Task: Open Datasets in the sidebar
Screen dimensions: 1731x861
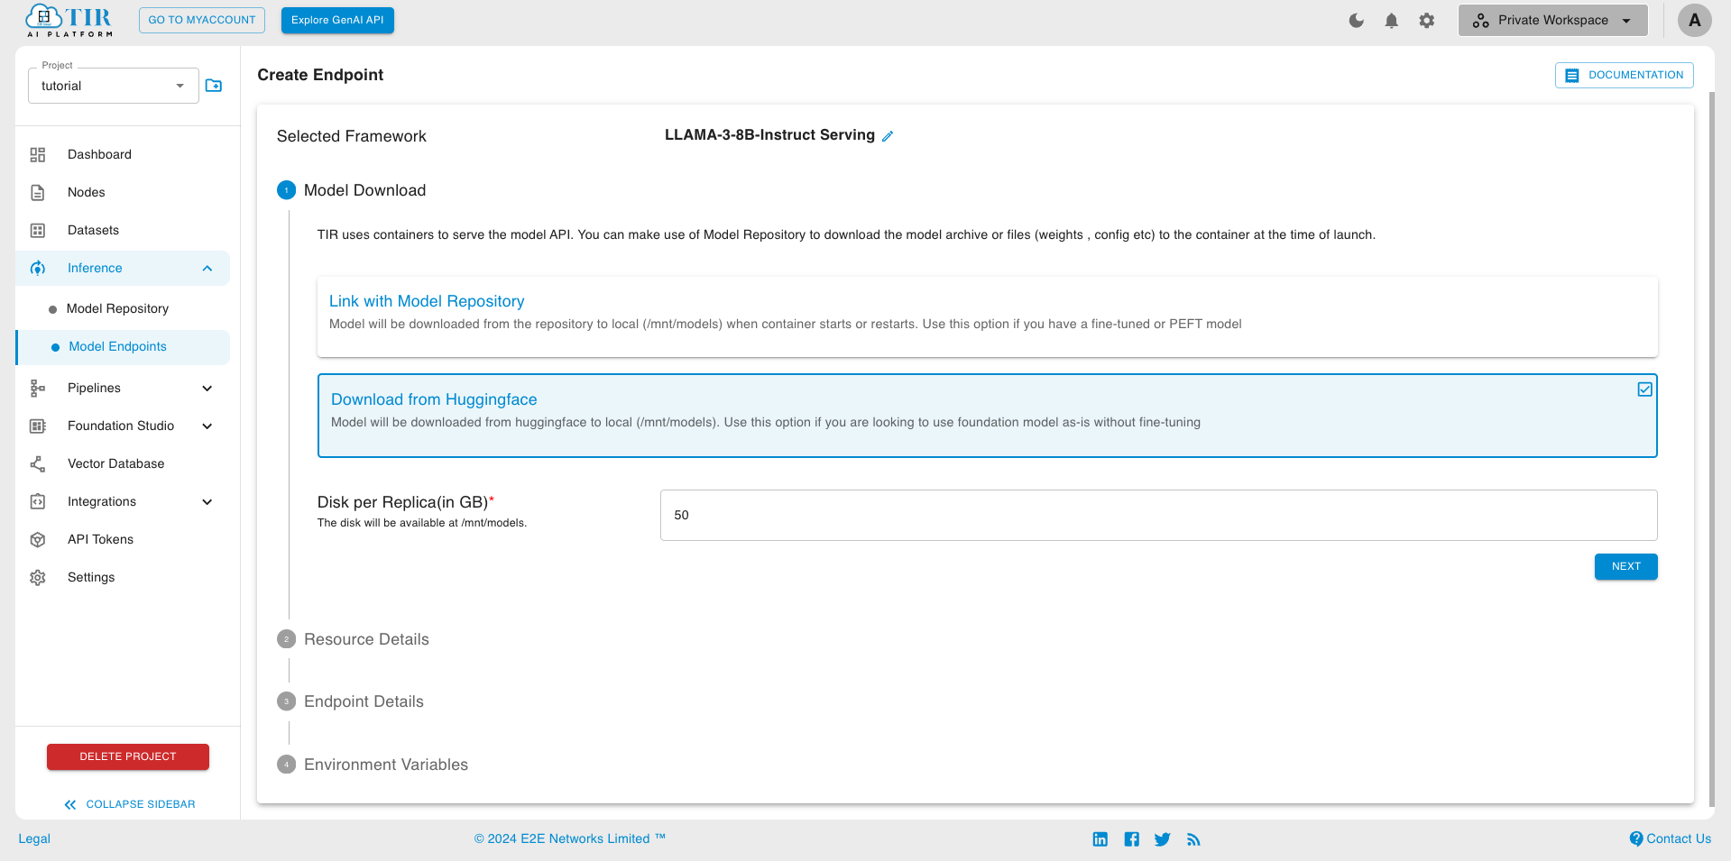Action: point(93,231)
